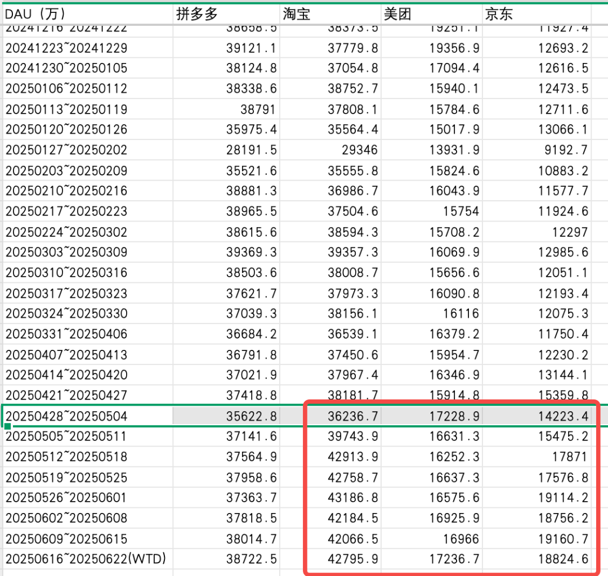Click the date cell 20250505~20250511
This screenshot has height=576, width=608.
tap(88, 436)
